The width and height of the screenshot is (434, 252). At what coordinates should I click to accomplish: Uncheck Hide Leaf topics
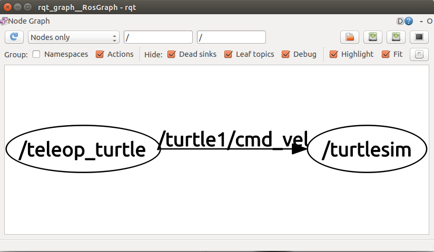229,54
